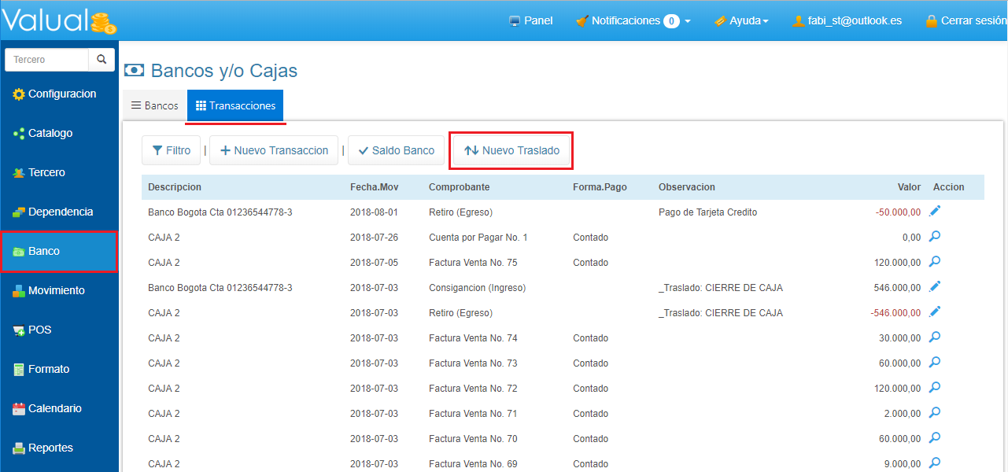Go to Catalogo in the sidebar
1008x472 pixels.
tap(59, 133)
